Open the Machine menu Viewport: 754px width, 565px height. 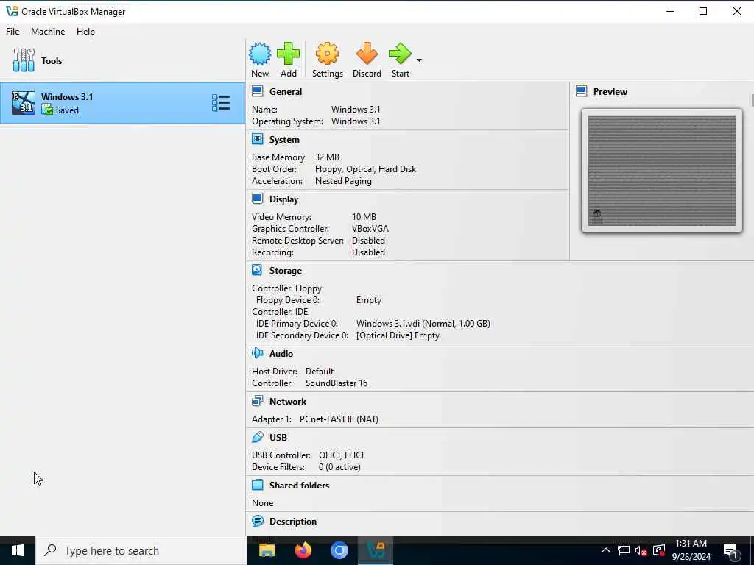[48, 31]
